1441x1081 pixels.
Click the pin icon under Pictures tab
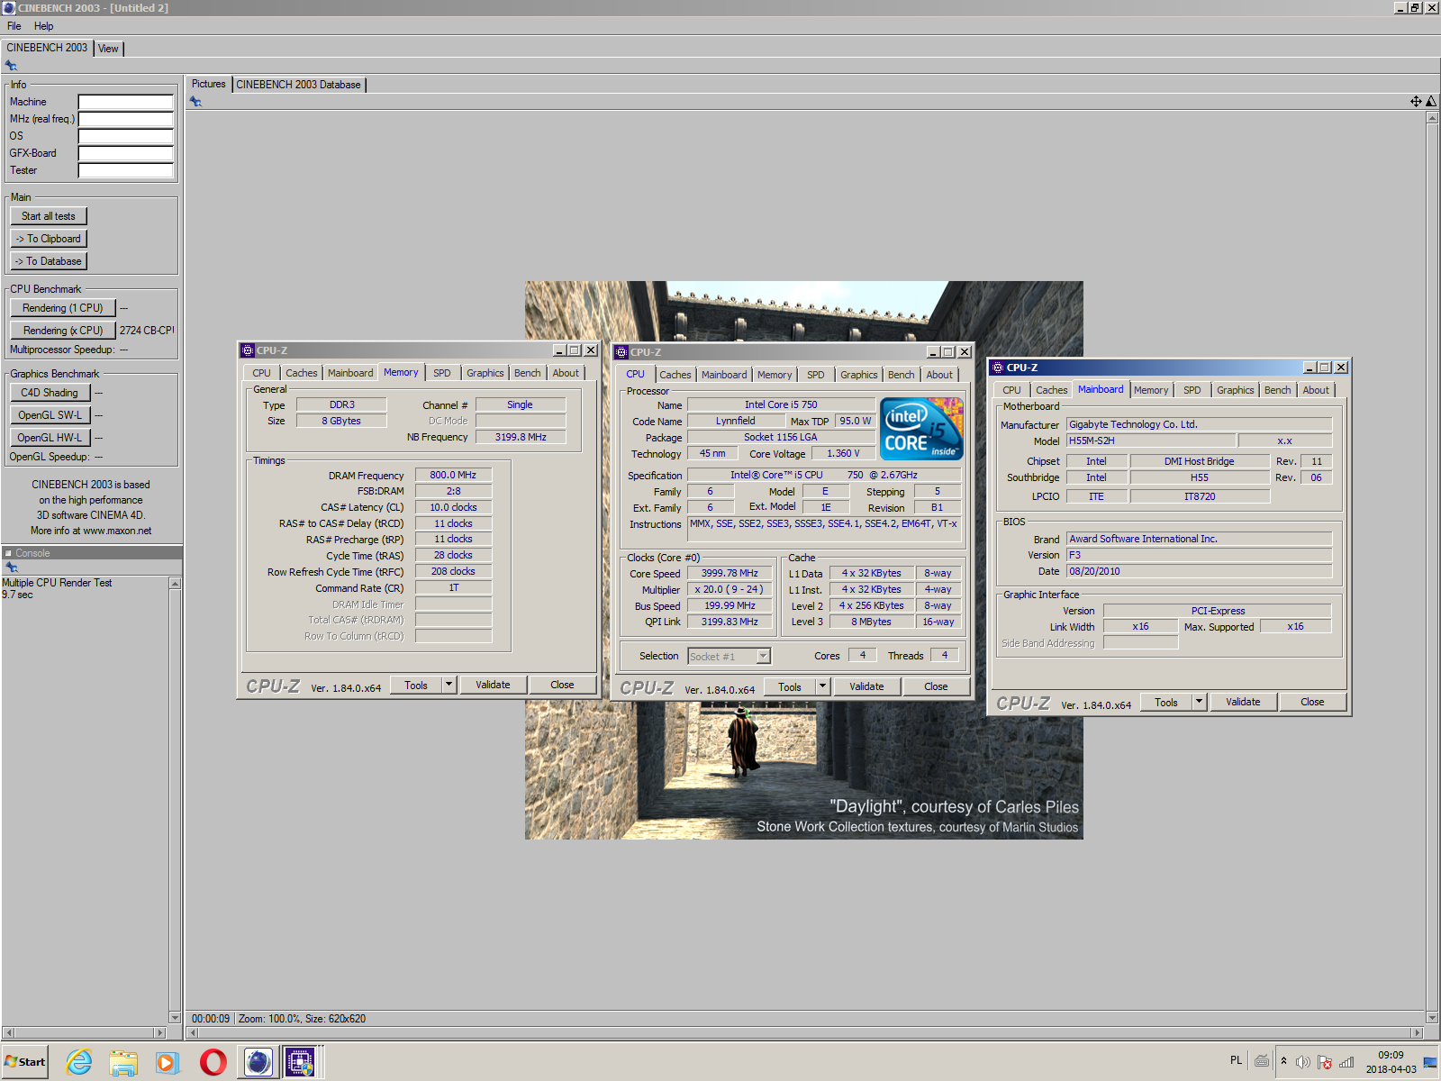point(195,102)
